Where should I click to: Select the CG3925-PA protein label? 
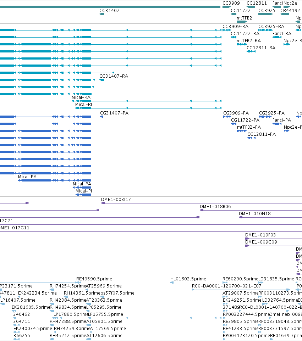(x=272, y=113)
